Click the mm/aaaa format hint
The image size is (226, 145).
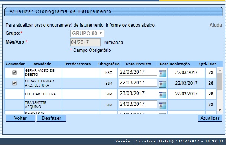pyautogui.click(x=114, y=43)
